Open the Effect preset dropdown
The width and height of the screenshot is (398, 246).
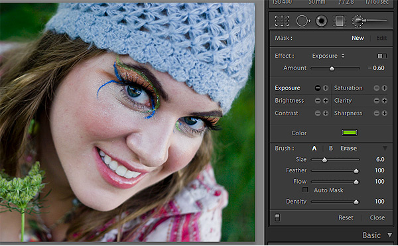point(328,56)
